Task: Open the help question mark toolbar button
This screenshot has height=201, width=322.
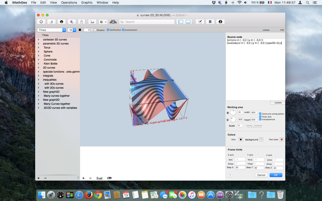Action: pos(220,22)
